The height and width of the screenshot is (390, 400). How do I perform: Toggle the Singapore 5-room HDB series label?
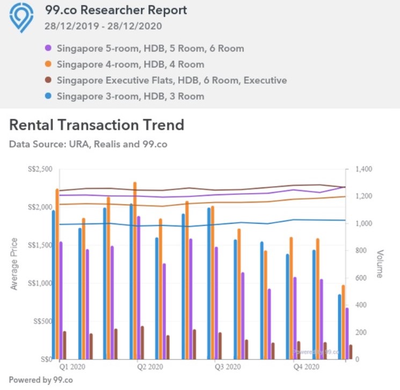(x=150, y=48)
